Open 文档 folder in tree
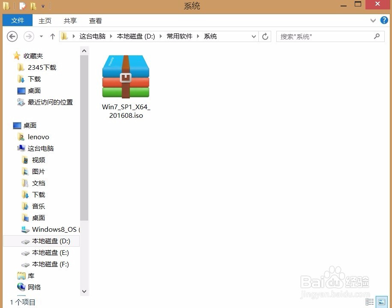The height and width of the screenshot is (308, 392). (39, 183)
